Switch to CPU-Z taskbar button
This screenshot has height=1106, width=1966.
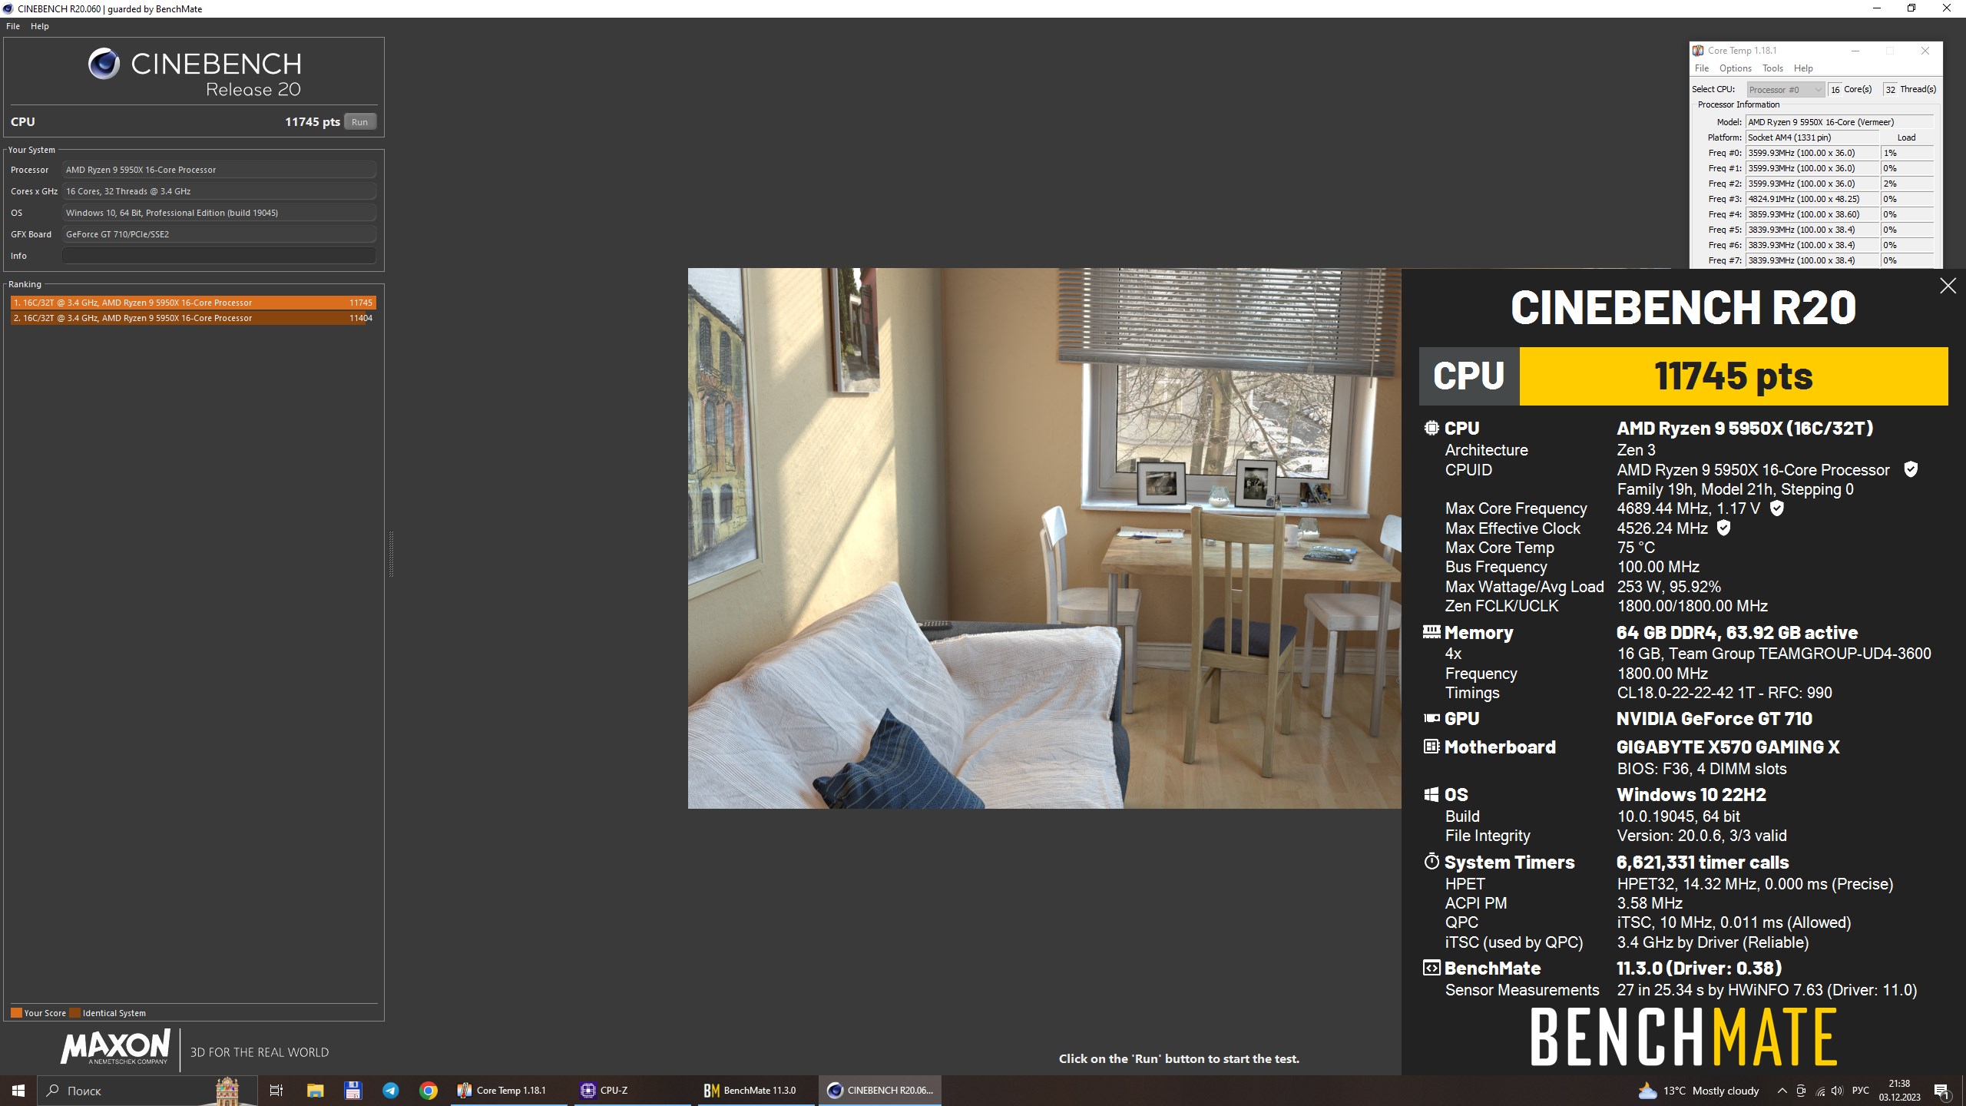pyautogui.click(x=634, y=1091)
